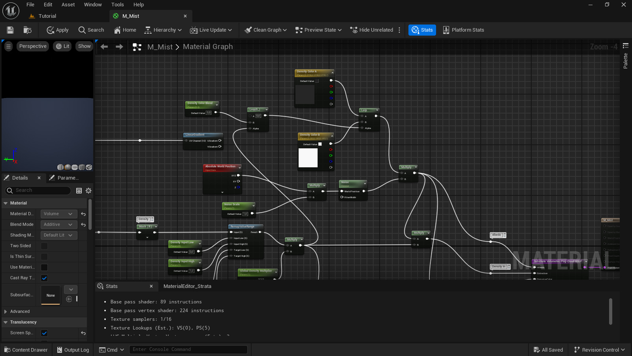Open the Preview State dropdown
The image size is (632, 356).
click(x=318, y=30)
